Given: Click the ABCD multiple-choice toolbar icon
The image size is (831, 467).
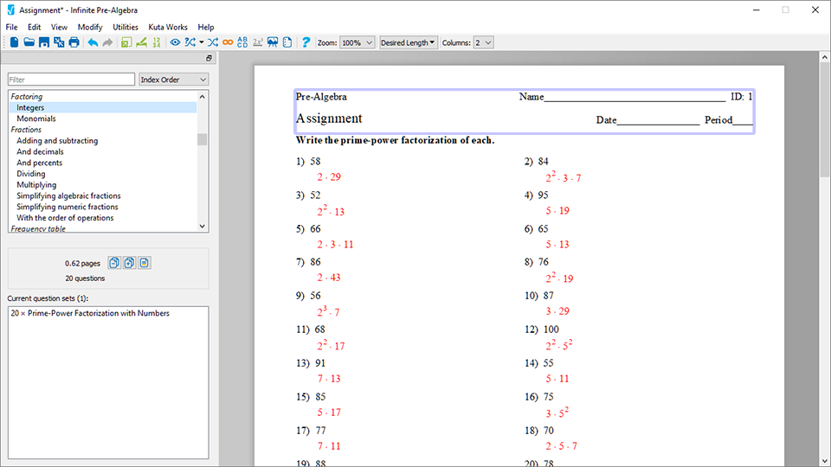Looking at the screenshot, I should pos(242,42).
